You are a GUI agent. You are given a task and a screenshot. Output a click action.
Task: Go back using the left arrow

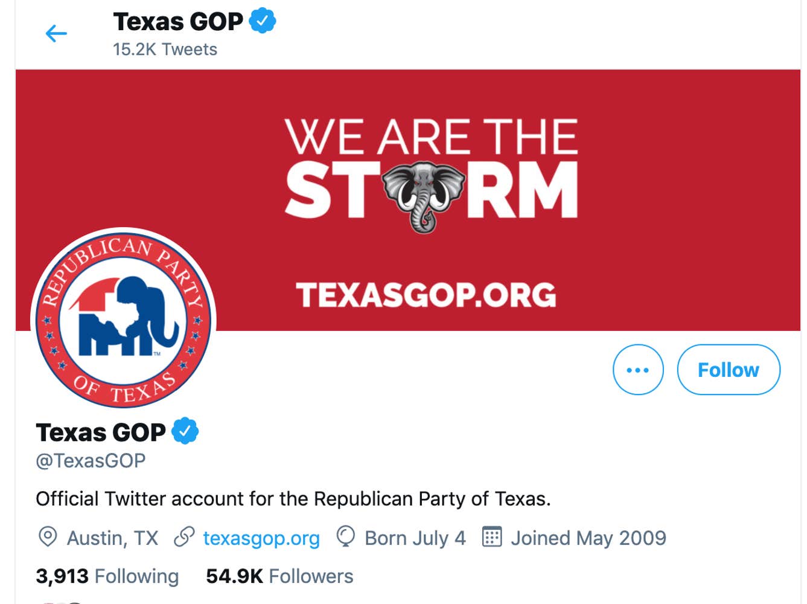(x=56, y=33)
